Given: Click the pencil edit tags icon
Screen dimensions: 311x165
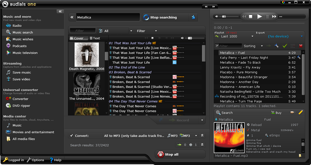Looking at the screenshot, I should tap(300, 113).
